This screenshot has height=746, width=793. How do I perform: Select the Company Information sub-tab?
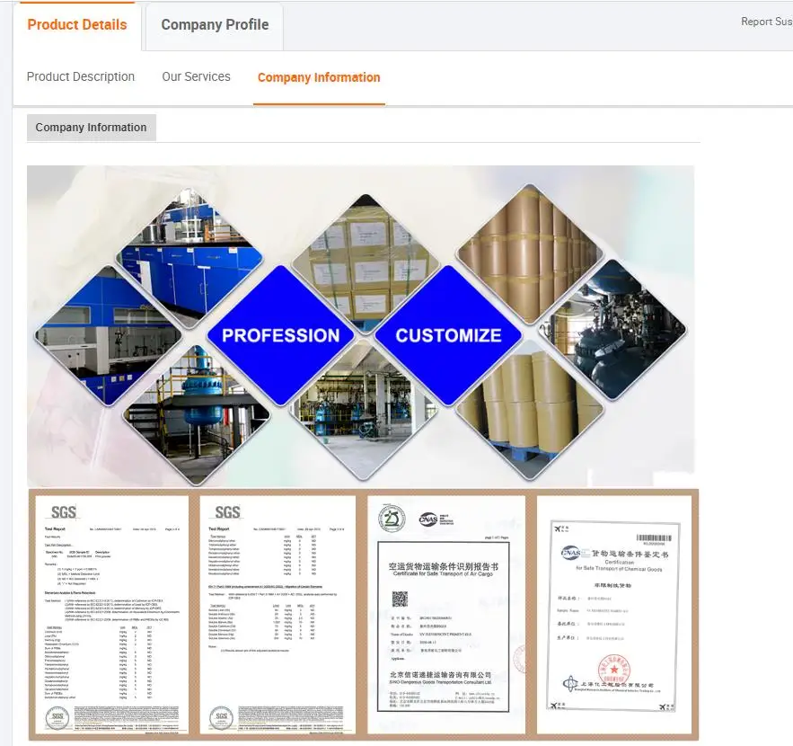coord(319,77)
